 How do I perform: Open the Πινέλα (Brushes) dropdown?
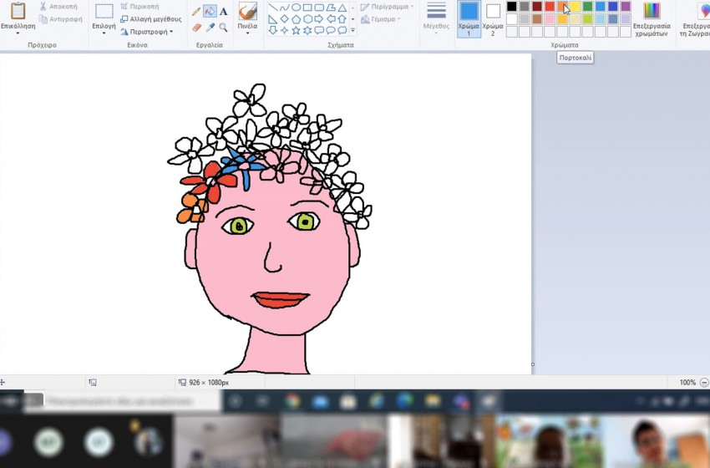click(x=247, y=31)
